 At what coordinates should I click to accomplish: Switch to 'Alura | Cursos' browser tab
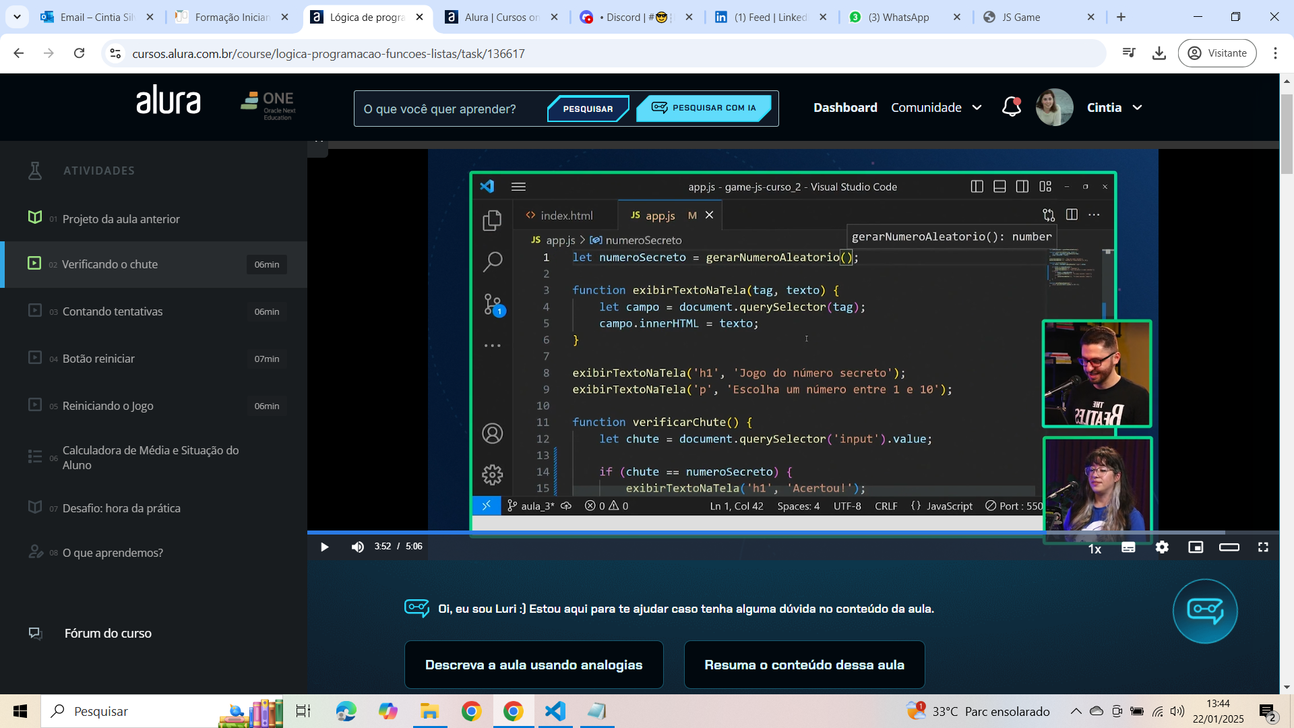(x=501, y=17)
